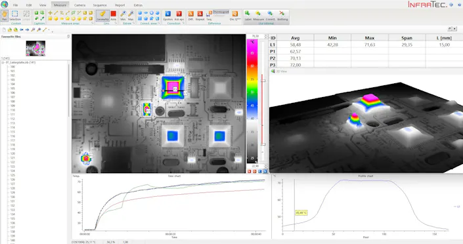This screenshot has height=244, width=463.
Task: Click the P1 row ID cell
Action: point(273,51)
